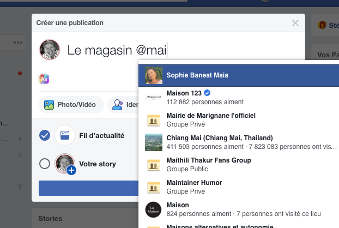The image size is (339, 228).
Task: Click the Votre story label
Action: (98, 164)
